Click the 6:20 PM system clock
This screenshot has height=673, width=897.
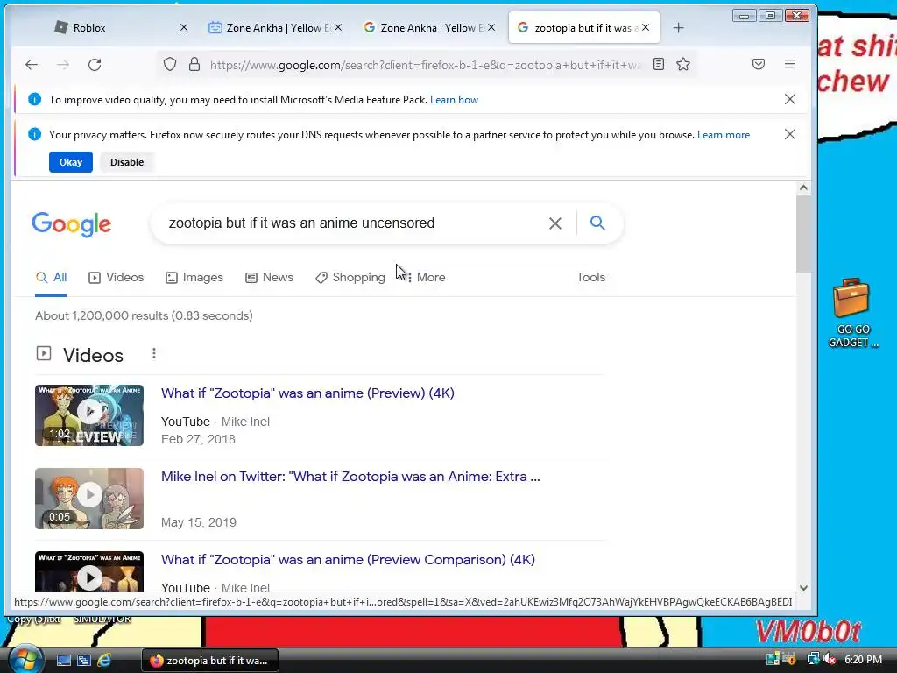pos(863,660)
